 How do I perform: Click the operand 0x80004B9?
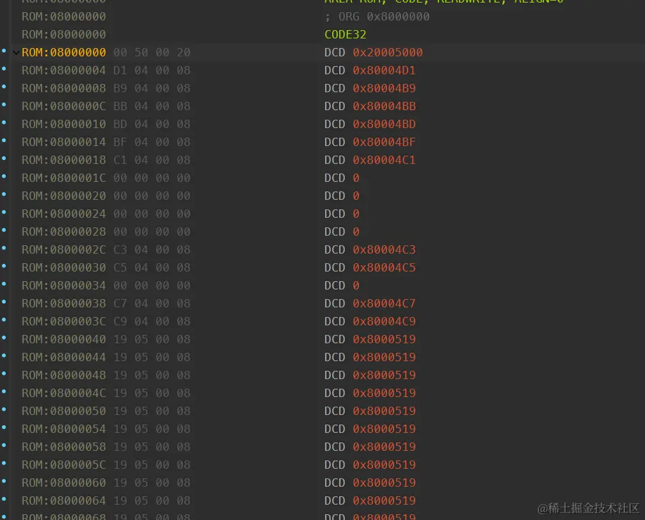tap(384, 88)
